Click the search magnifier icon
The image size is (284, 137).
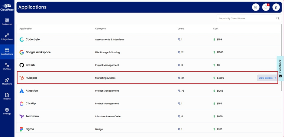[278, 18]
